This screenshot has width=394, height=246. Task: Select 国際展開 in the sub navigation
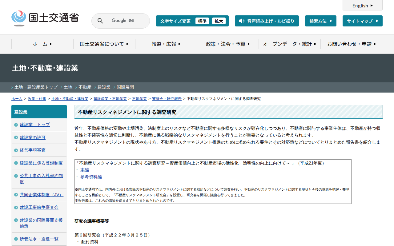[x=125, y=87]
